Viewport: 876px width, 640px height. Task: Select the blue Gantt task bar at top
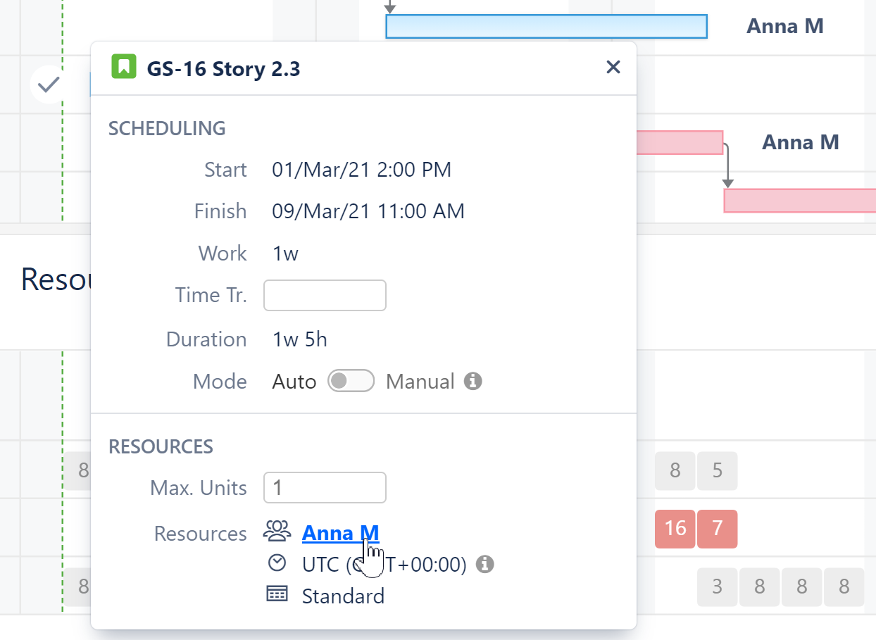point(546,26)
